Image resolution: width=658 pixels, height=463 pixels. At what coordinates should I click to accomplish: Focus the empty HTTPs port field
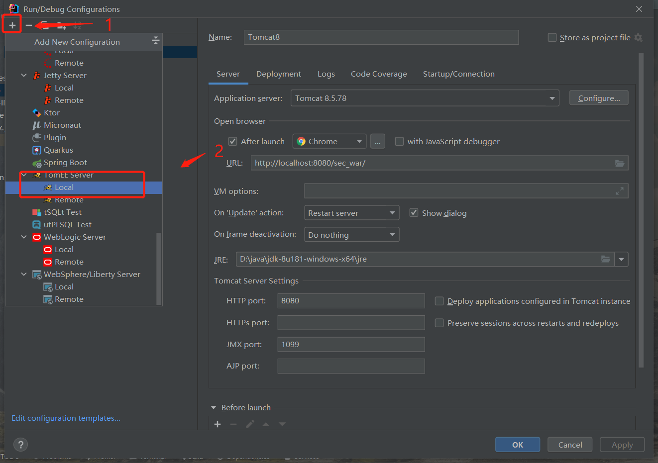[351, 323]
